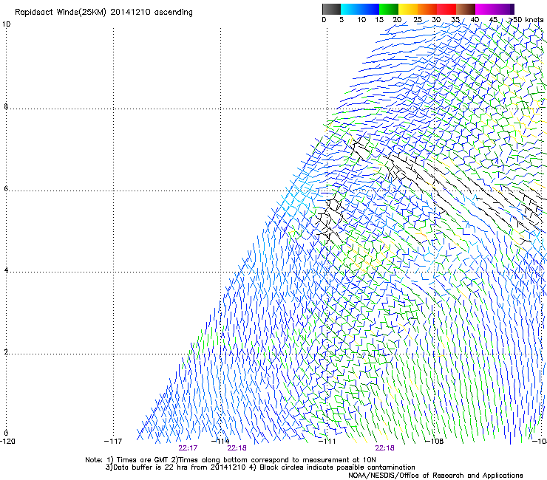Click the dark purple 45-50 knots swatch

[504, 9]
